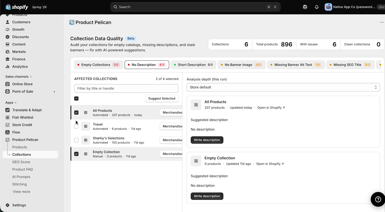
Task: Click the Content sidebar icon
Action: pos(7,44)
